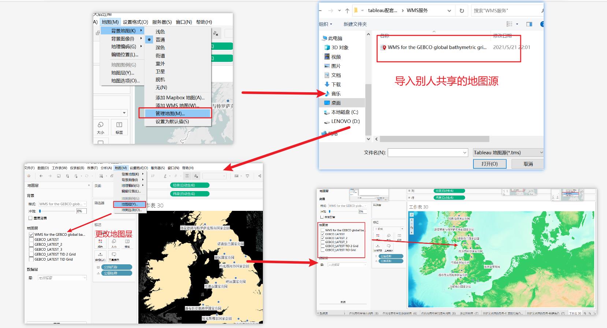Click the 经度(自动生成) pill in bottom-left window
This screenshot has height=328, width=607.
tap(190, 185)
